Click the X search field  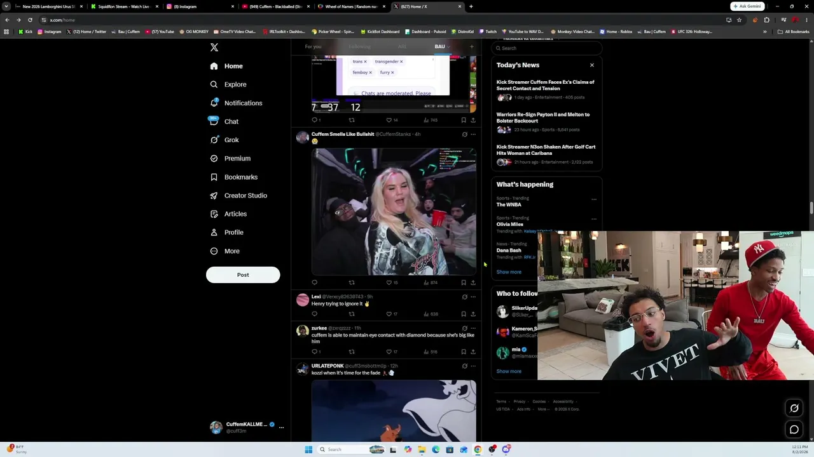point(547,48)
